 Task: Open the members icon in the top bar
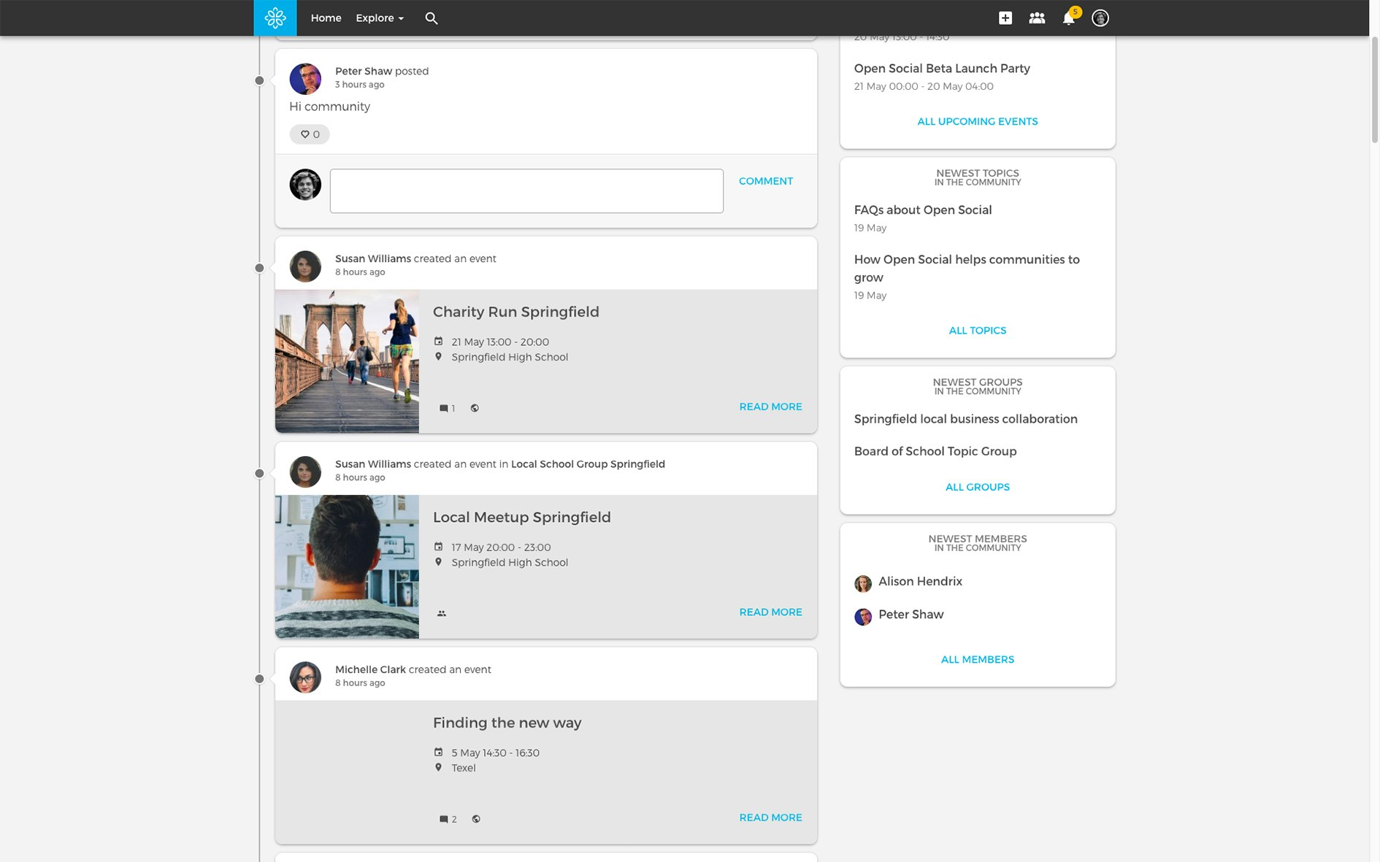[1037, 17]
